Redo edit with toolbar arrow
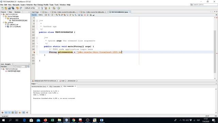This screenshot has width=218, height=123. click(x=21, y=8)
